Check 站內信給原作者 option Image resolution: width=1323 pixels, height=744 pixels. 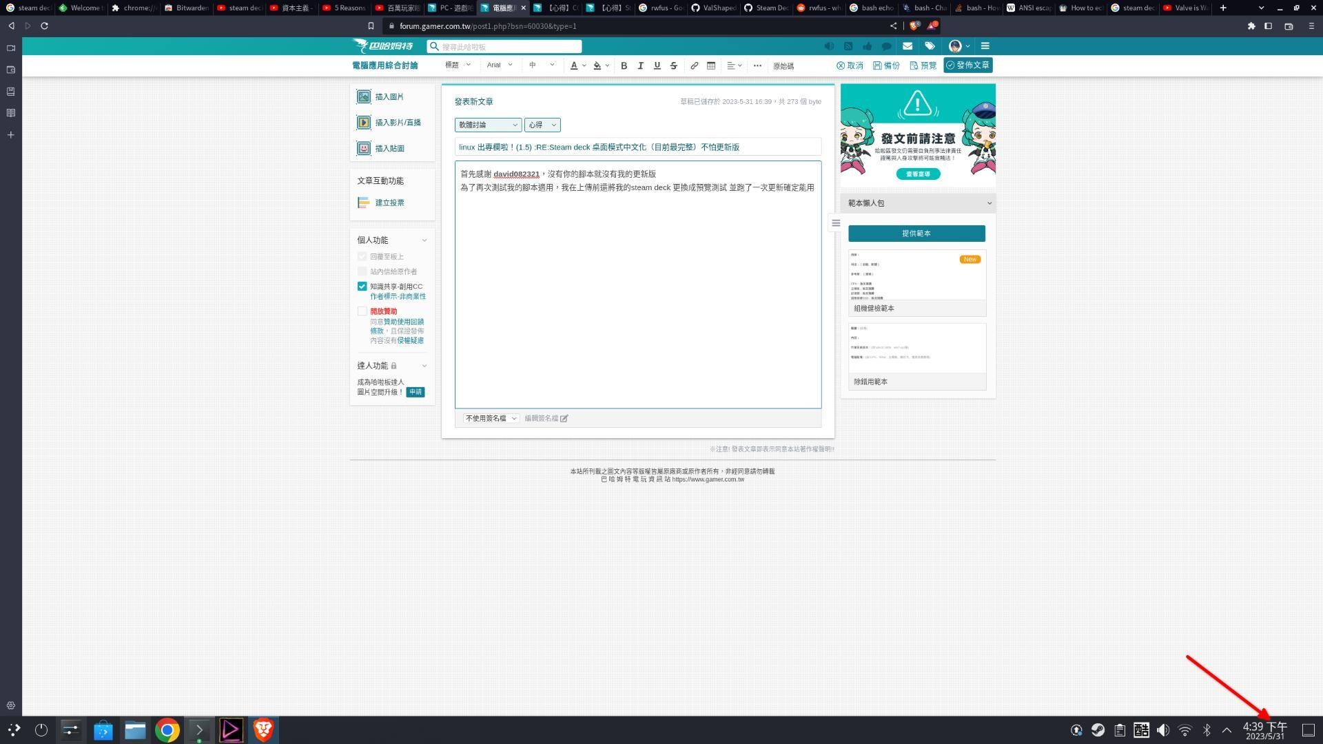point(362,271)
